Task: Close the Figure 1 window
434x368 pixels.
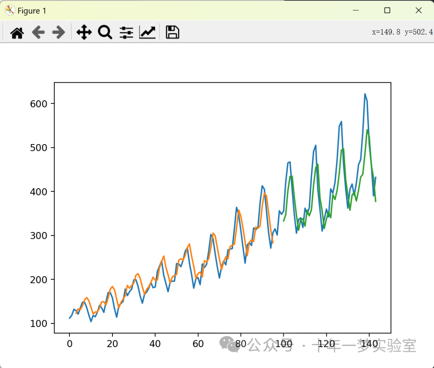Action: pyautogui.click(x=418, y=10)
